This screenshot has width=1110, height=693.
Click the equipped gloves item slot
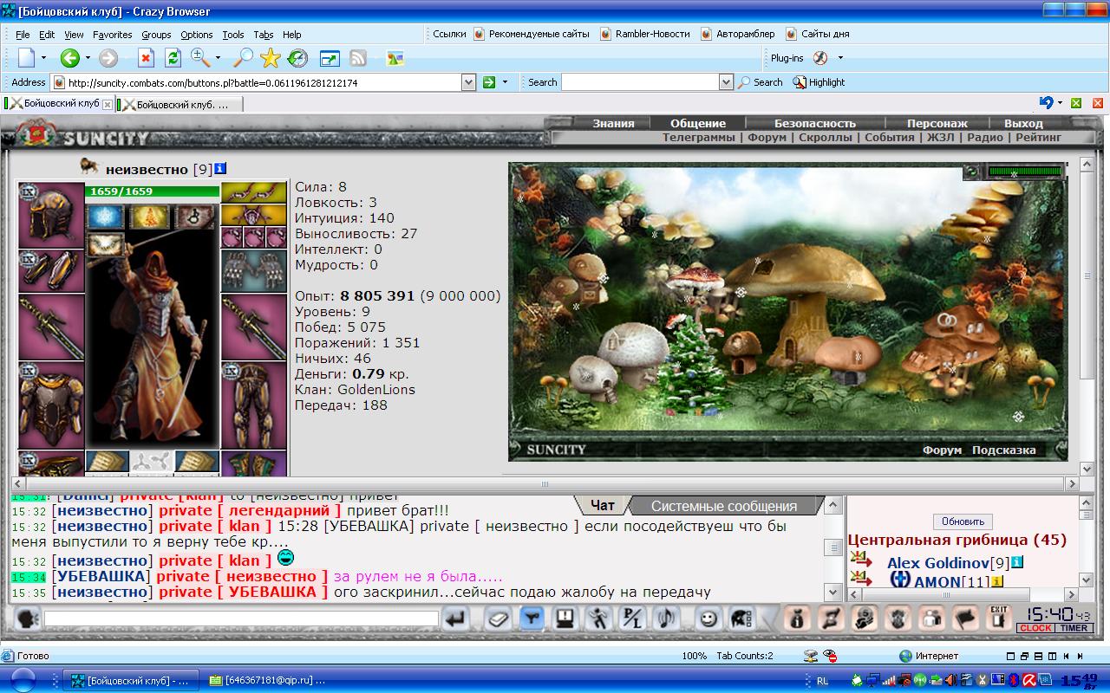coord(253,271)
